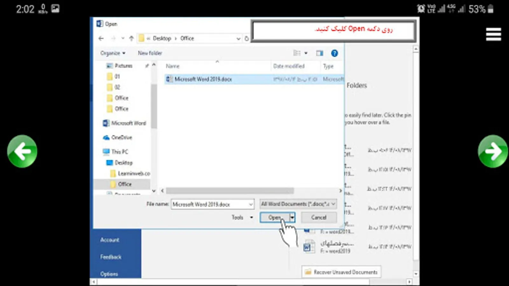This screenshot has width=509, height=286.
Task: Click the Back arrow in the Open dialog
Action: (x=101, y=38)
